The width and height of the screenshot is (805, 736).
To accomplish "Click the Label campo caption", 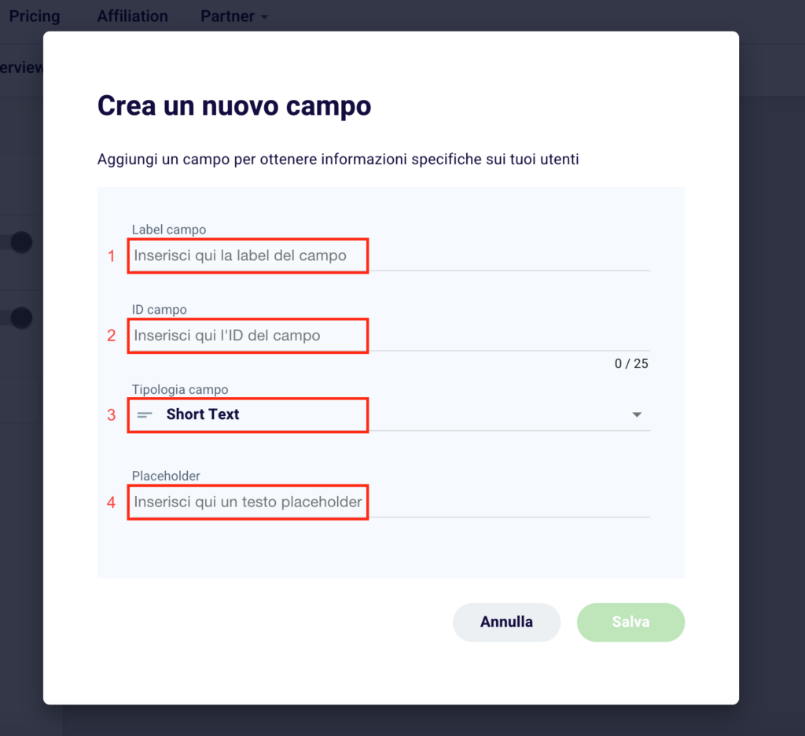I will click(x=169, y=230).
